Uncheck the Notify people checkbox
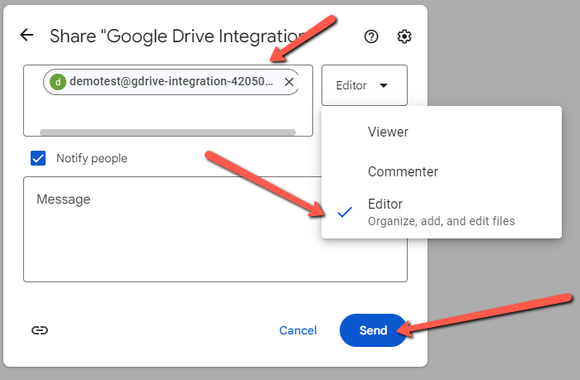 tap(38, 158)
